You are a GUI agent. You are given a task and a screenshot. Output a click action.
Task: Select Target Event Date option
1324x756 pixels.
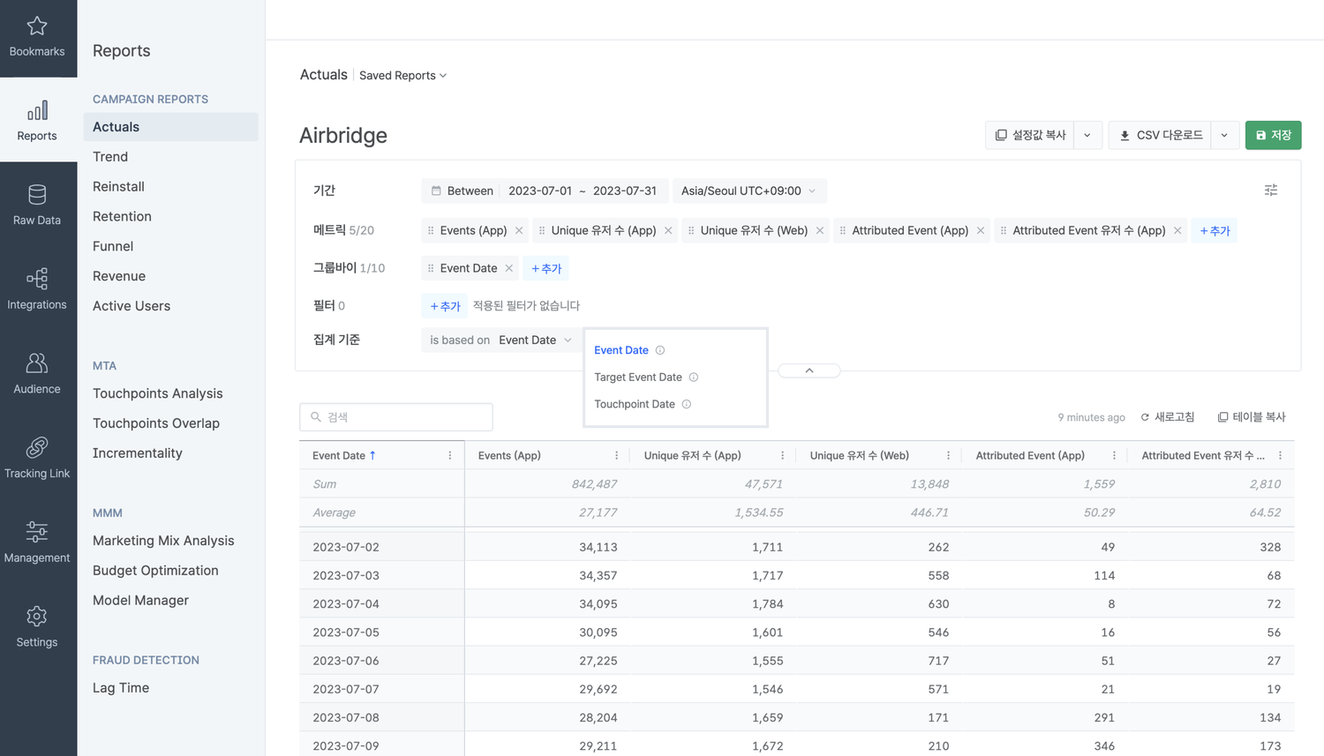coord(638,377)
